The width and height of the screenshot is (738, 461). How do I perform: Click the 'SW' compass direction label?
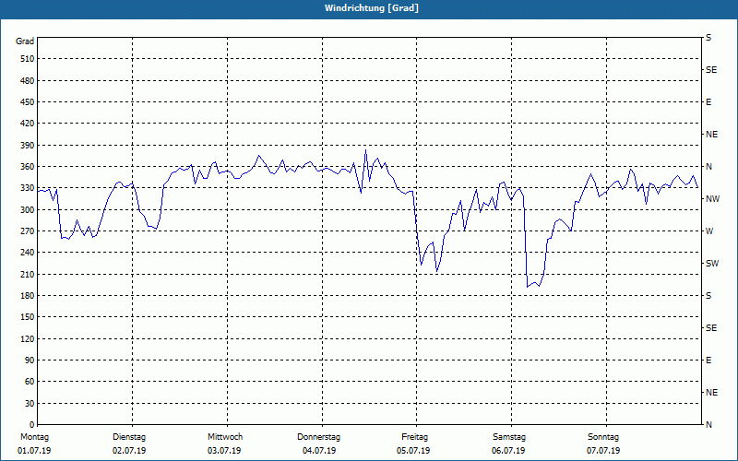pos(712,264)
